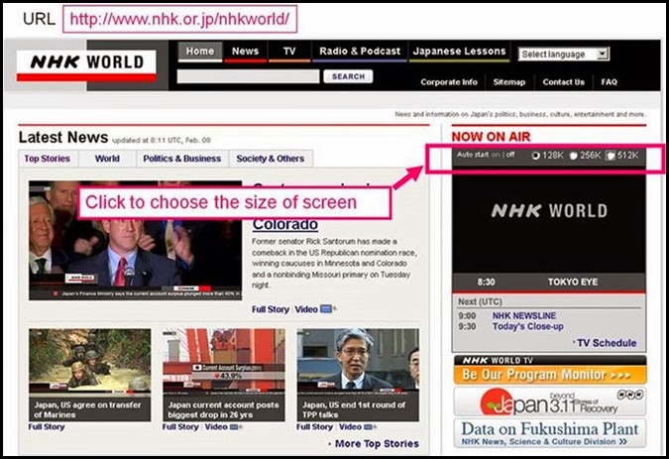This screenshot has width=669, height=459.
Task: Click the TOKYO EYE program title
Action: pyautogui.click(x=573, y=282)
